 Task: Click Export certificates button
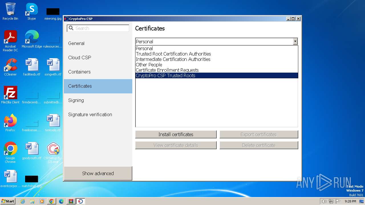point(259,134)
